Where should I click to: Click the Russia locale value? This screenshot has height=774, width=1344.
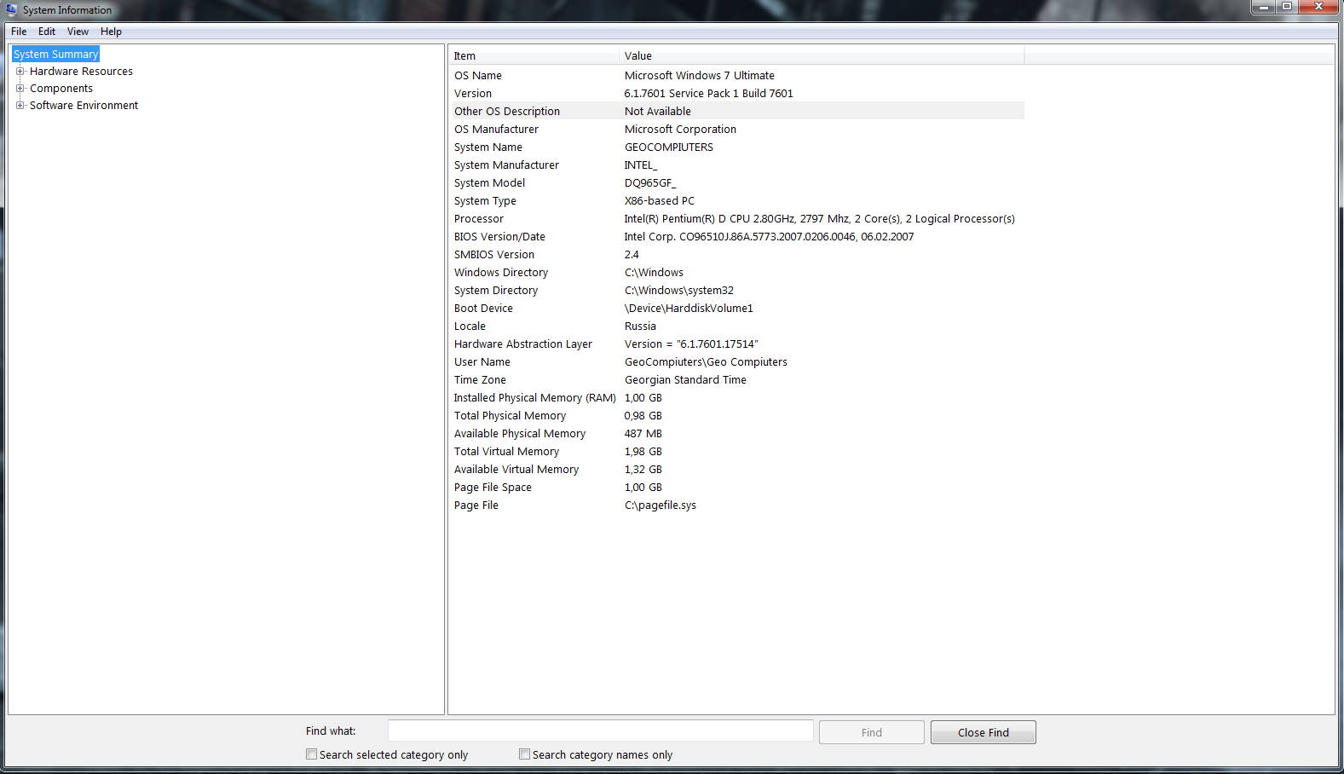tap(640, 326)
